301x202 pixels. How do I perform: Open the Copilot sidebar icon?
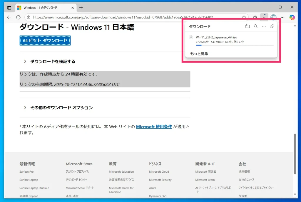(x=292, y=17)
